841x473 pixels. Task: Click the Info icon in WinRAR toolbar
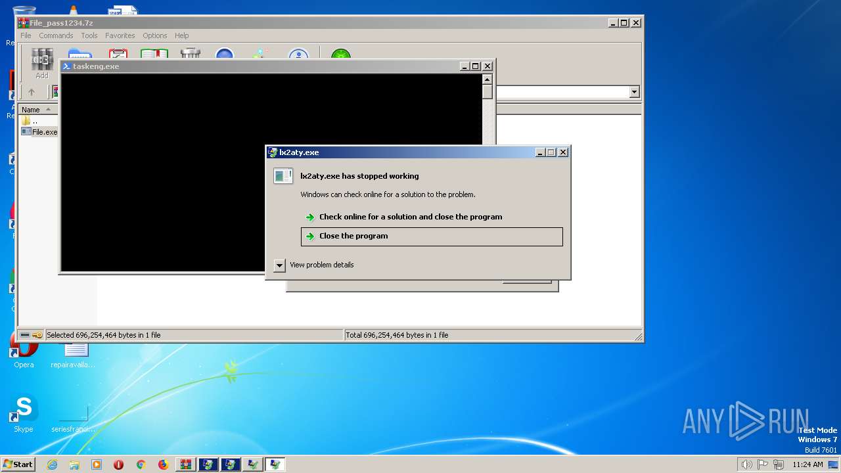tap(298, 54)
